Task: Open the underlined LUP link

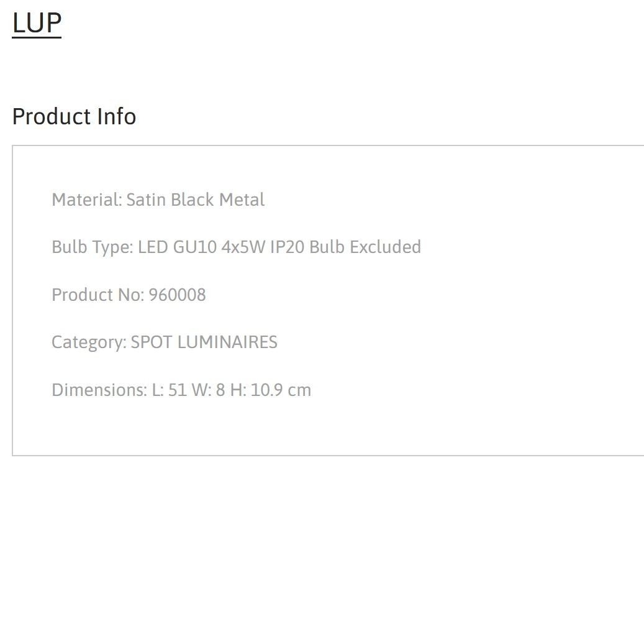Action: 37,23
